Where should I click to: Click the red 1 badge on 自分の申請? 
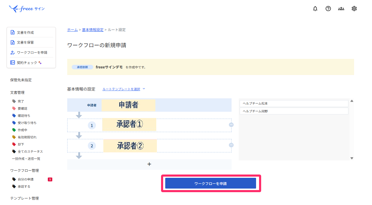[50, 179]
